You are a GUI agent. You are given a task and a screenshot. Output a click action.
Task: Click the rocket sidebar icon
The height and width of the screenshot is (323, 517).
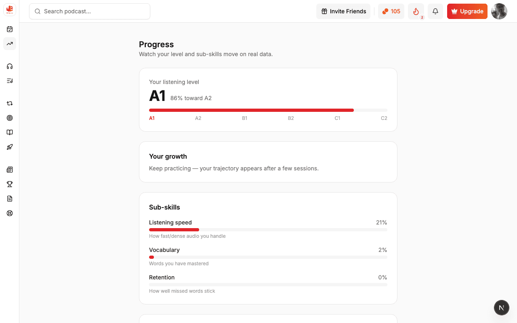(10, 147)
